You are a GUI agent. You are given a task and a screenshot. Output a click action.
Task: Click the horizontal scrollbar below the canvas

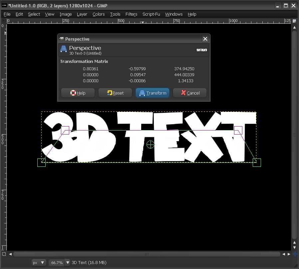147,254
